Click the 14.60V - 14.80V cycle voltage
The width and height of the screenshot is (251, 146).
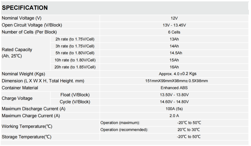[x=174, y=102]
